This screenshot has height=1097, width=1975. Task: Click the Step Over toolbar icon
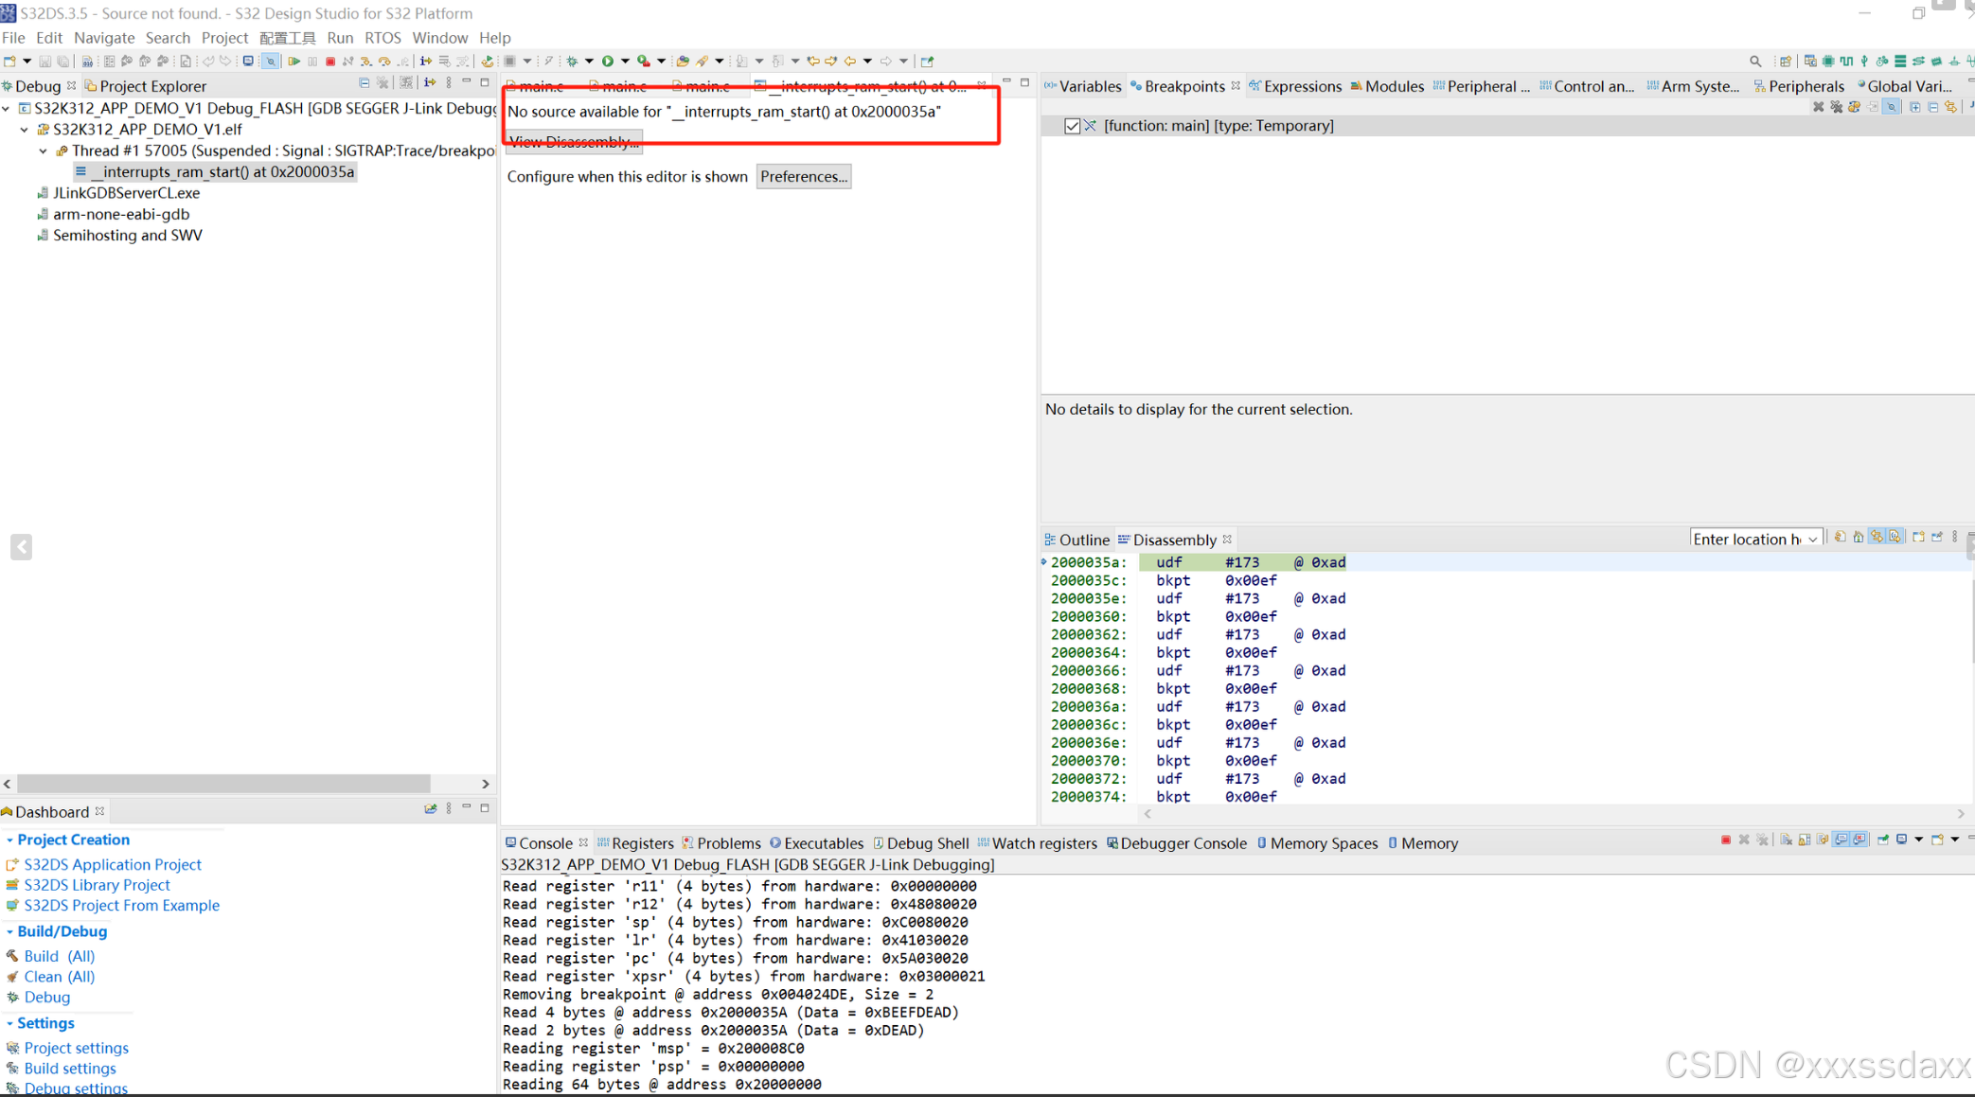tap(384, 62)
